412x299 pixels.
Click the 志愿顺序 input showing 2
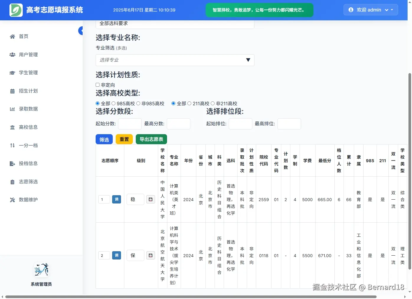[x=104, y=255]
